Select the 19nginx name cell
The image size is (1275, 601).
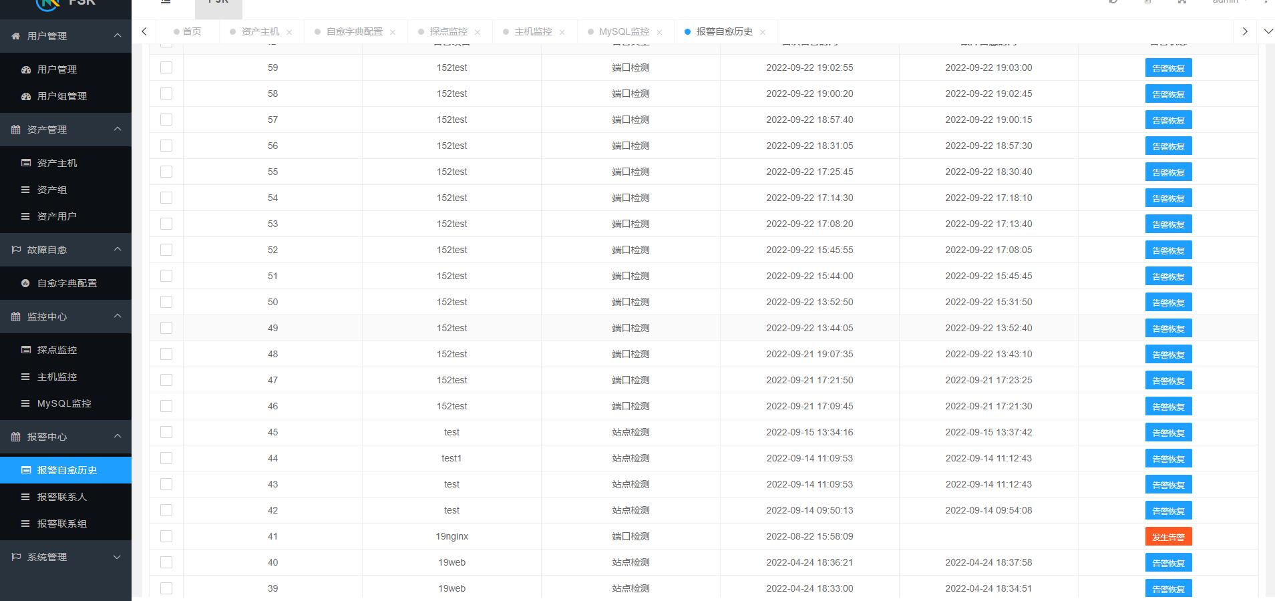[x=452, y=536]
